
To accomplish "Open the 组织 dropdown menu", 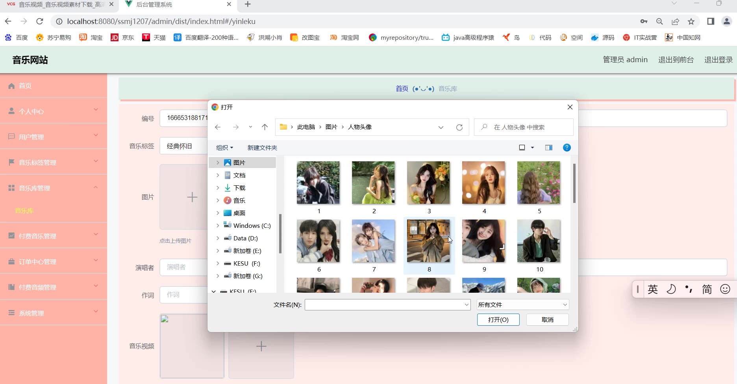I will [x=224, y=148].
